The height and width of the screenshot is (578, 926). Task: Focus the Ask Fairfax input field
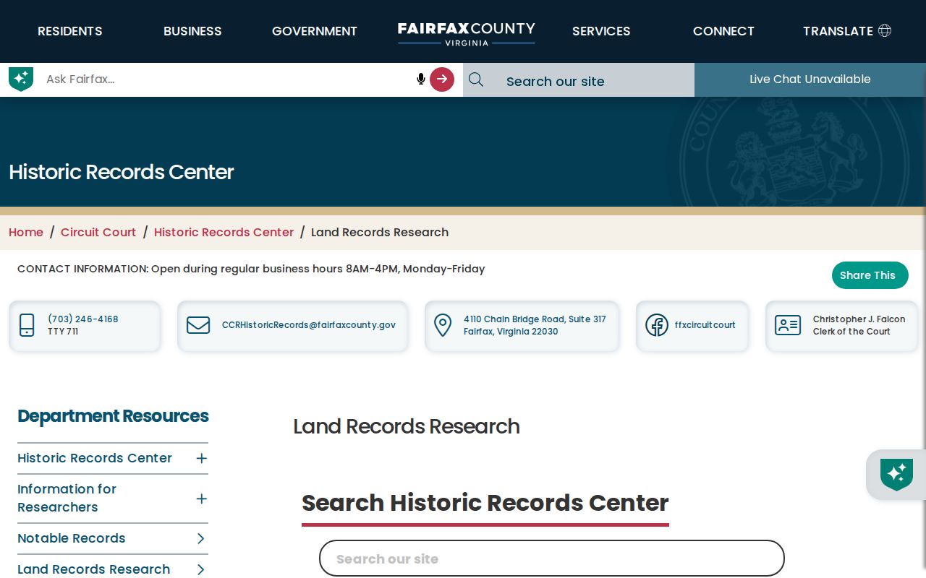pos(228,79)
